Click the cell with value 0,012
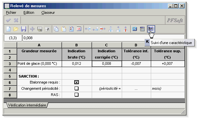 click(77, 64)
